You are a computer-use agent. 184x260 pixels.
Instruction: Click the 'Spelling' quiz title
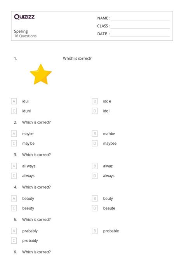[21, 31]
